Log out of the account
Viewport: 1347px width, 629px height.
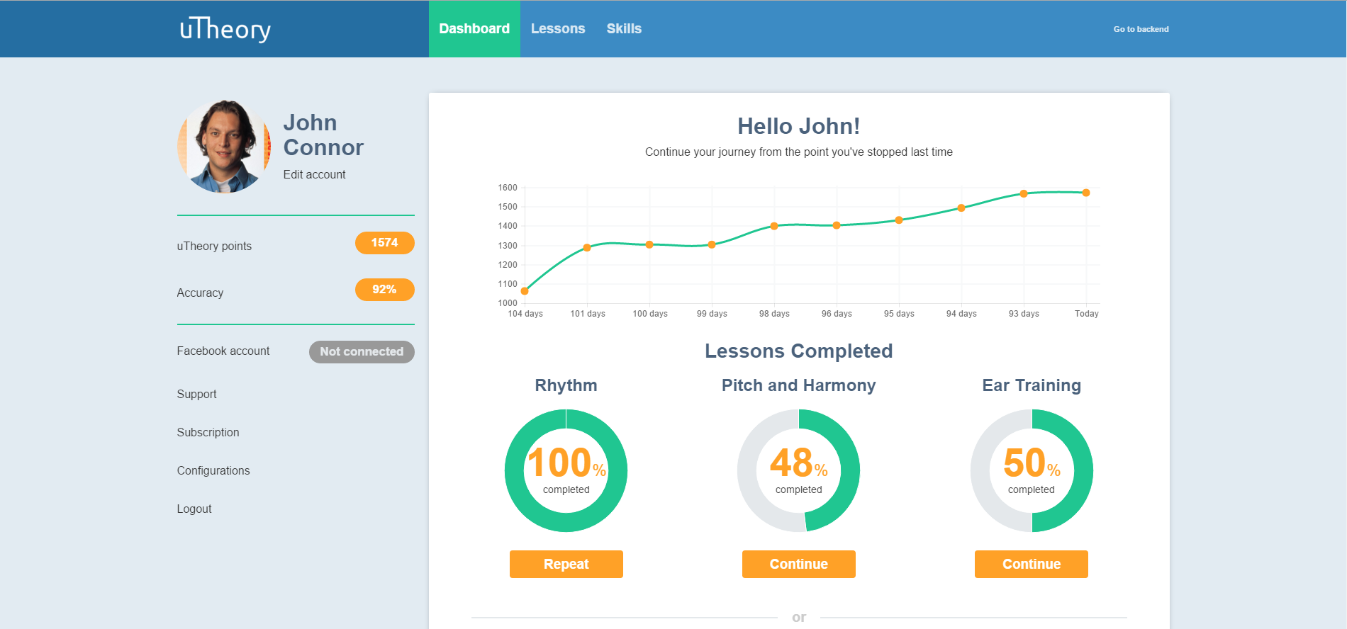coord(194,509)
